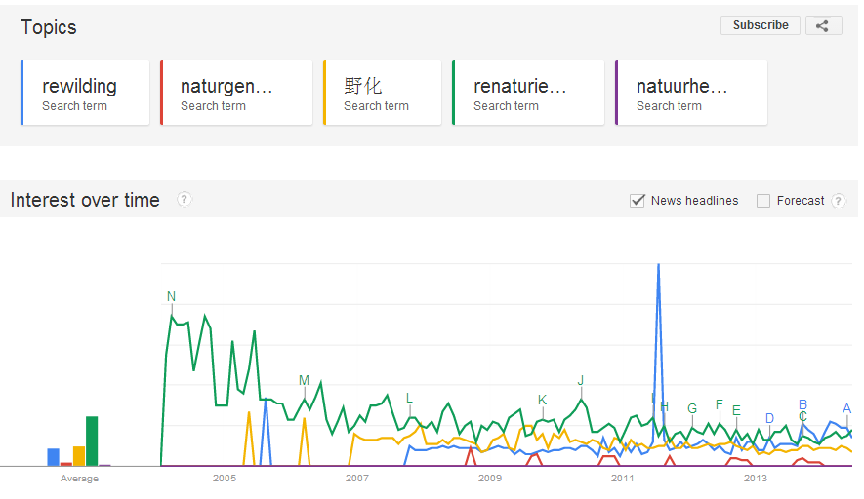Click news headline marker A
Screen dimensions: 864x499
click(847, 408)
